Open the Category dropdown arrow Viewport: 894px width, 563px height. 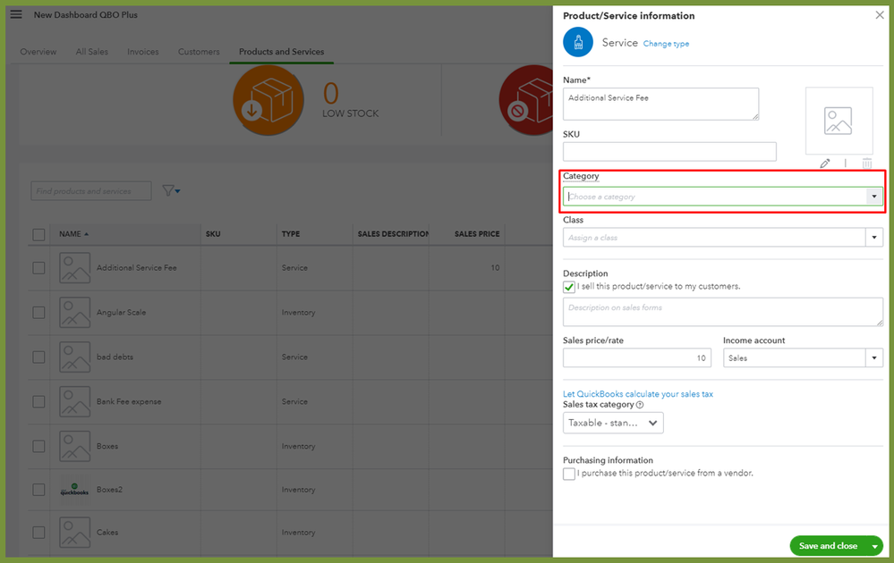pos(874,197)
